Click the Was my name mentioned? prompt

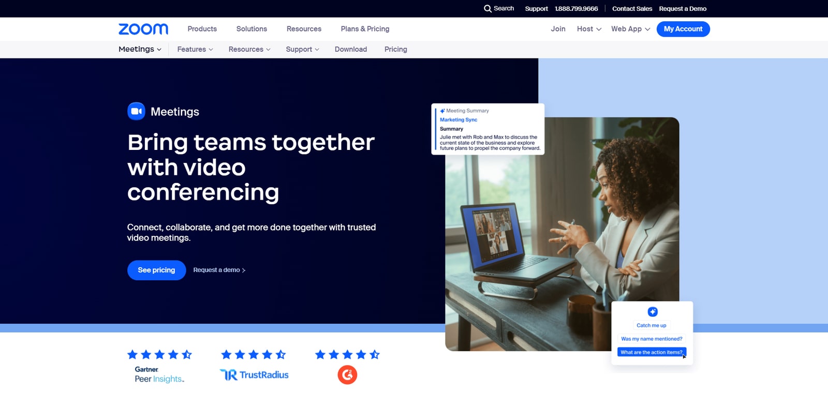652,339
